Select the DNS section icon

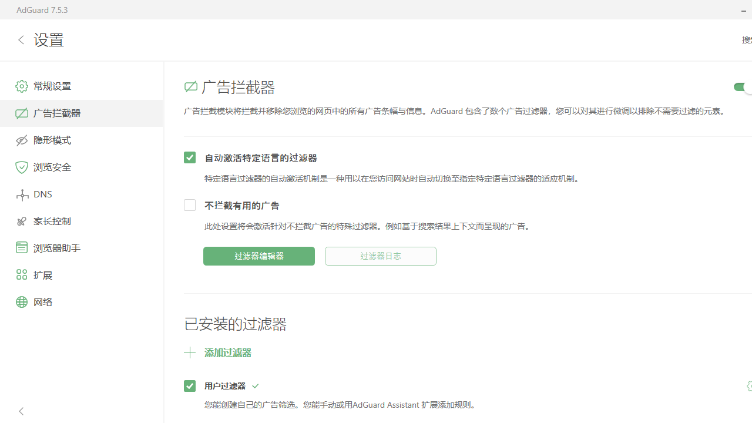(x=22, y=194)
